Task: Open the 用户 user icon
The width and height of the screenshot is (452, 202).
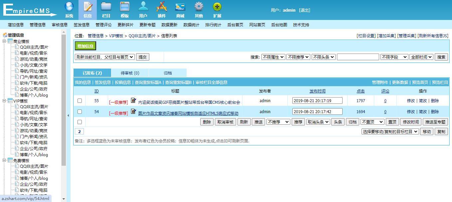Action: (x=143, y=10)
